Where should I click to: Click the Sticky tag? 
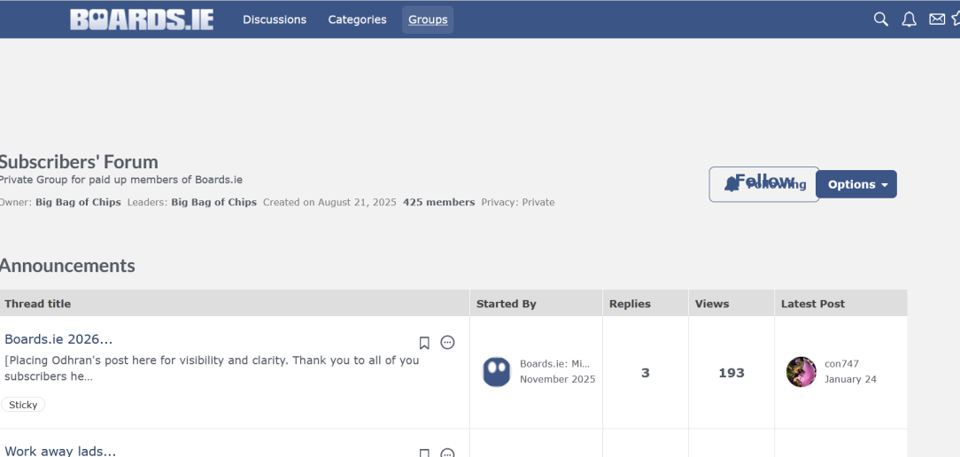23,405
